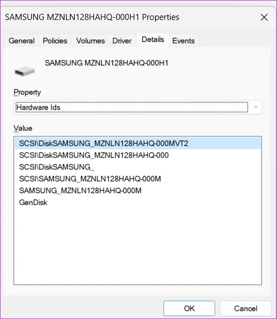Click the Details tab
277x319 pixels.
(153, 39)
